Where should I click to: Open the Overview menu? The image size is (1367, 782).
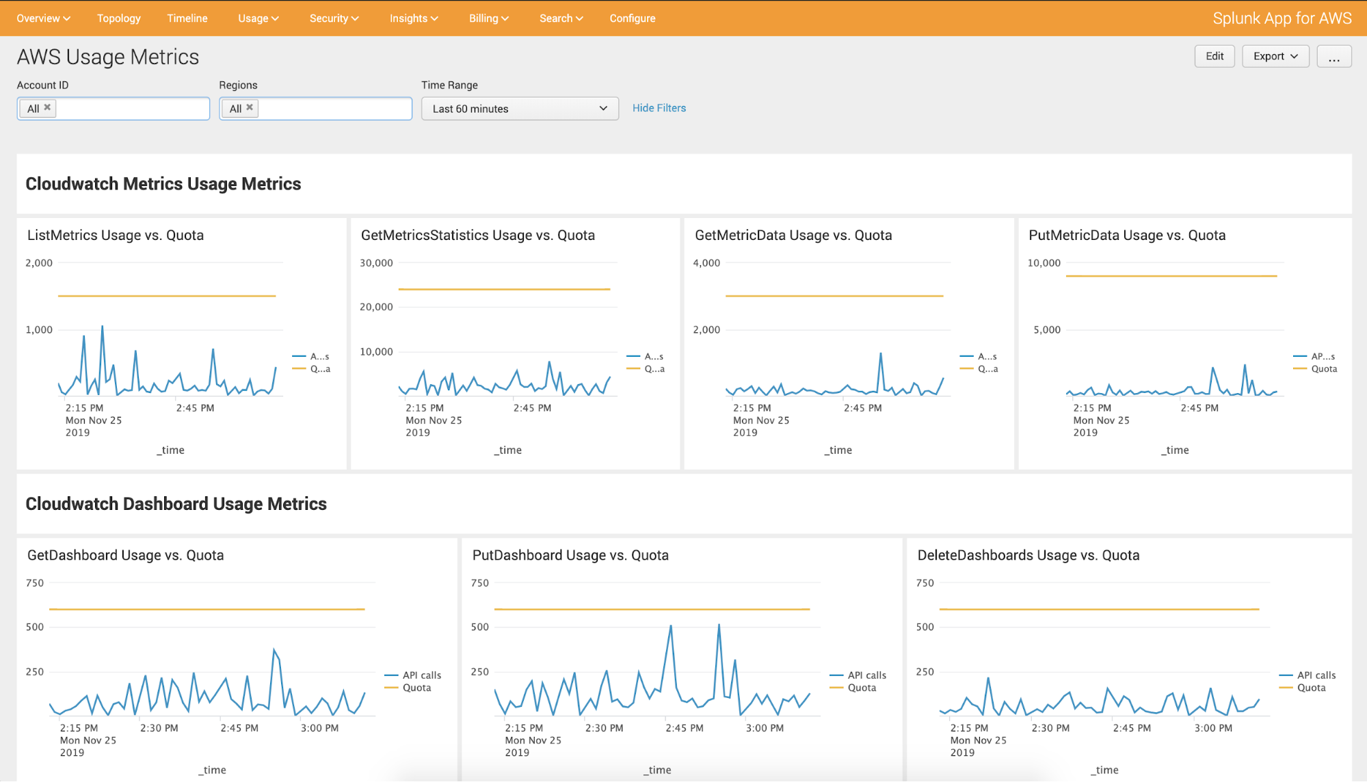click(43, 18)
